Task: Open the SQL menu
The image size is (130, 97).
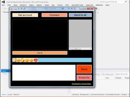Action: 53,5
